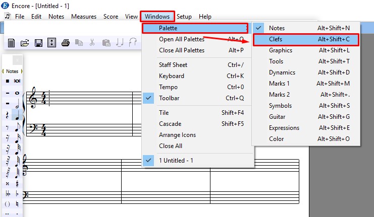Choose Cascade windows item
This screenshot has width=374, height=217.
tap(197, 124)
